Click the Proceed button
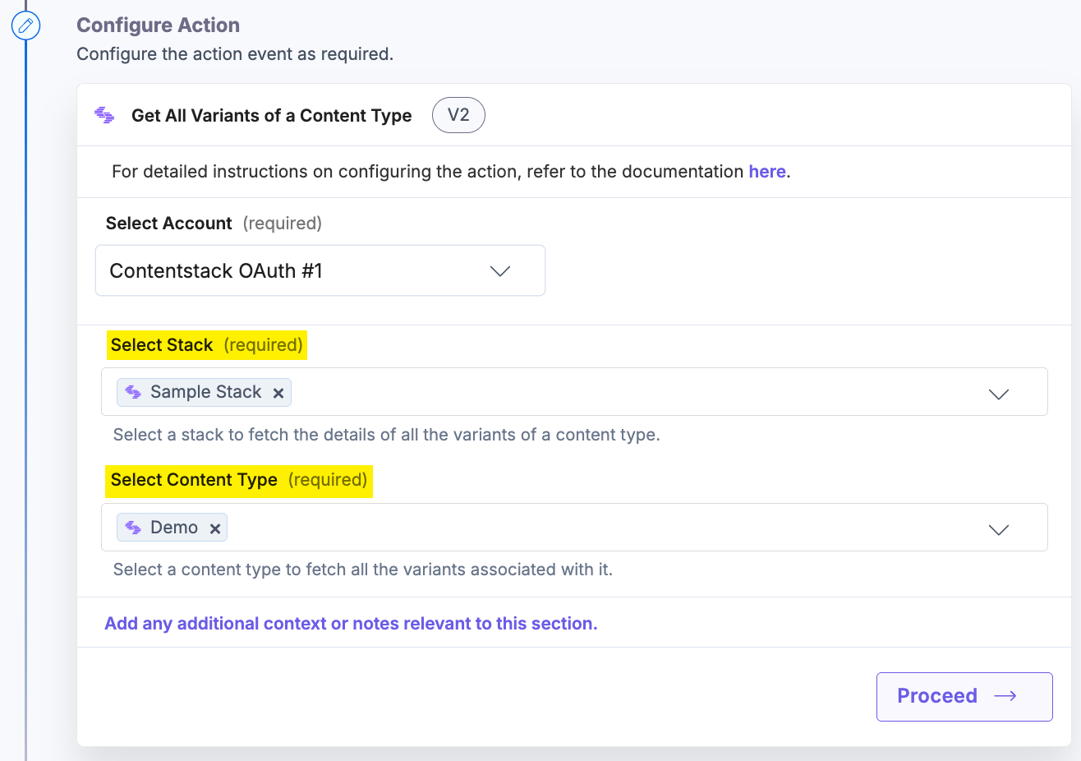 tap(964, 697)
